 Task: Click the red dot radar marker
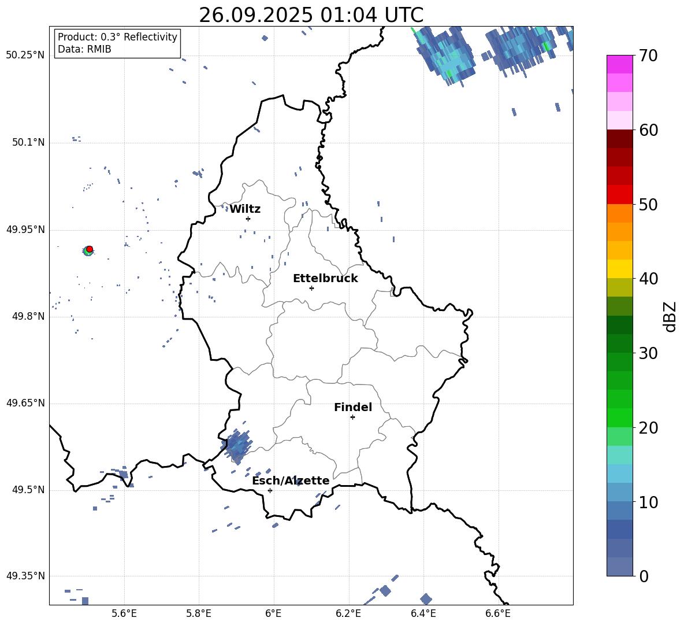(x=90, y=249)
